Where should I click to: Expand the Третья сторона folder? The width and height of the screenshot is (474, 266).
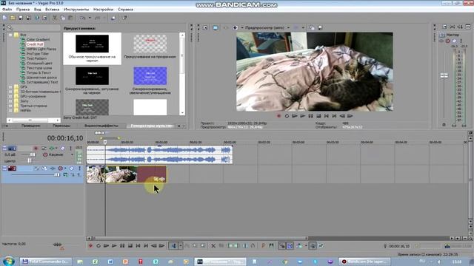(10, 106)
